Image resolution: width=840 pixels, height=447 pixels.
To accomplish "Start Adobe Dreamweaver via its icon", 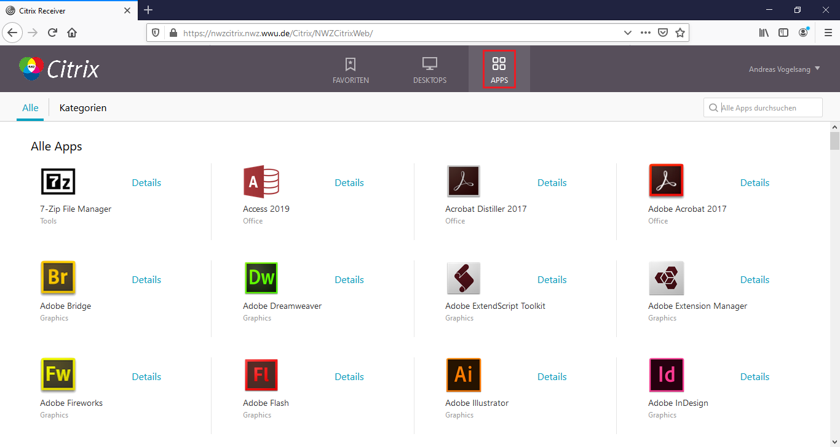I will tap(261, 278).
